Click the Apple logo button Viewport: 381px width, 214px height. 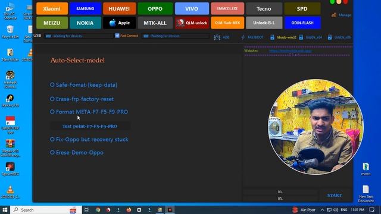coord(113,23)
